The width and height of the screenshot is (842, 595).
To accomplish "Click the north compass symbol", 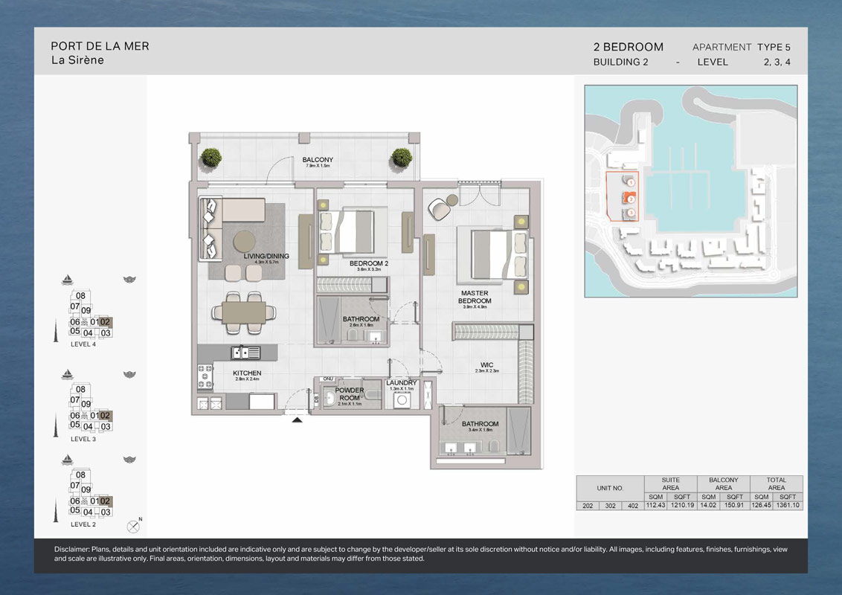I will (134, 526).
